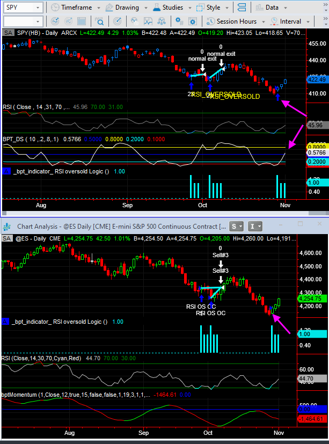This screenshot has height=444, width=329.
Task: Click the Drawing pencil icon
Action: (x=109, y=8)
